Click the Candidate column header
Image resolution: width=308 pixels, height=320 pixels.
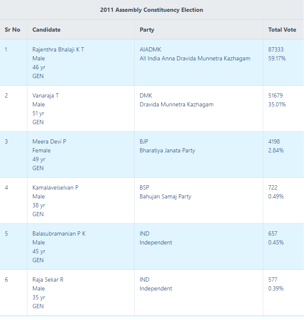46,30
